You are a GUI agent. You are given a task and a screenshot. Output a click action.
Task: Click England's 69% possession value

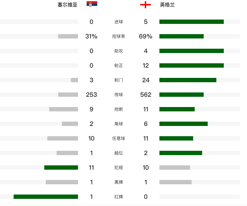pyautogui.click(x=146, y=36)
